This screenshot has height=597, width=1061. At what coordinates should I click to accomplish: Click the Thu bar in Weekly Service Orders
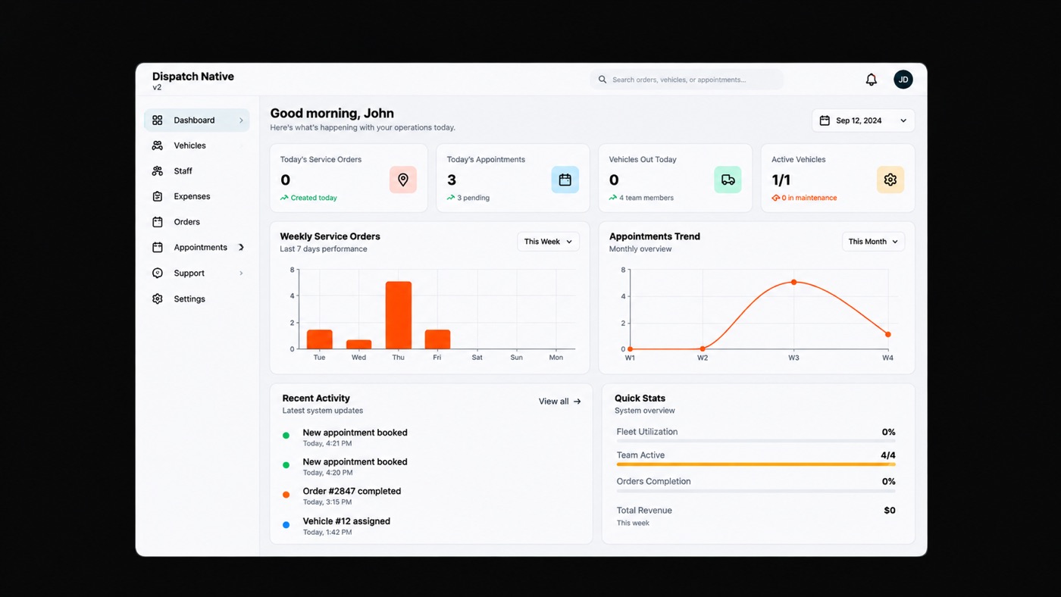click(399, 315)
